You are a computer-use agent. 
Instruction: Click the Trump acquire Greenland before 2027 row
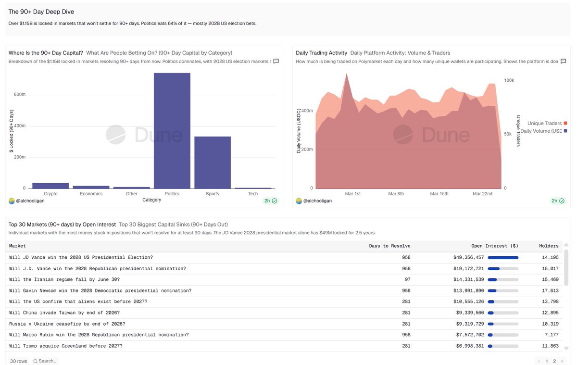285,346
